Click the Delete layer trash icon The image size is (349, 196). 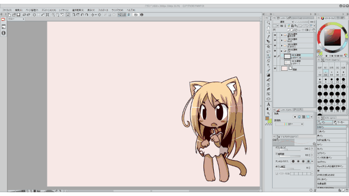pos(314,30)
